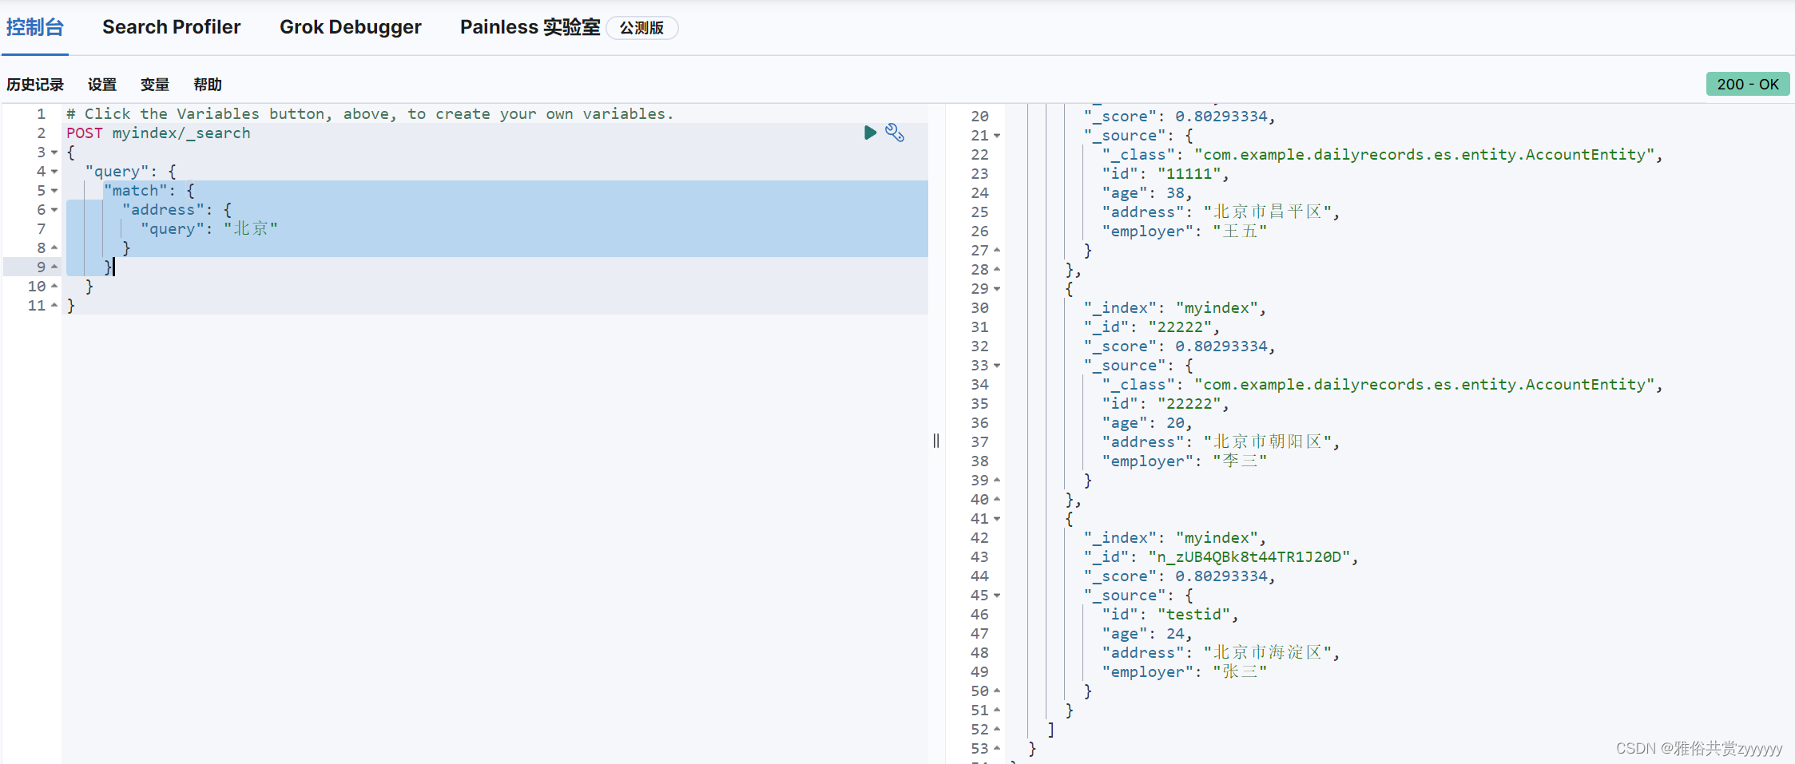The image size is (1795, 764).
Task: Click _id value "n_zUB4QBk8t44TR1J20D"
Action: click(1249, 557)
